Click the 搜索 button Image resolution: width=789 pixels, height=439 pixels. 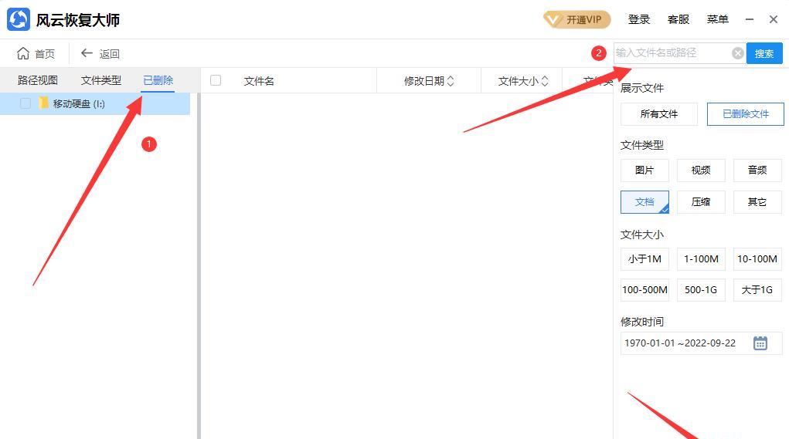tap(764, 53)
